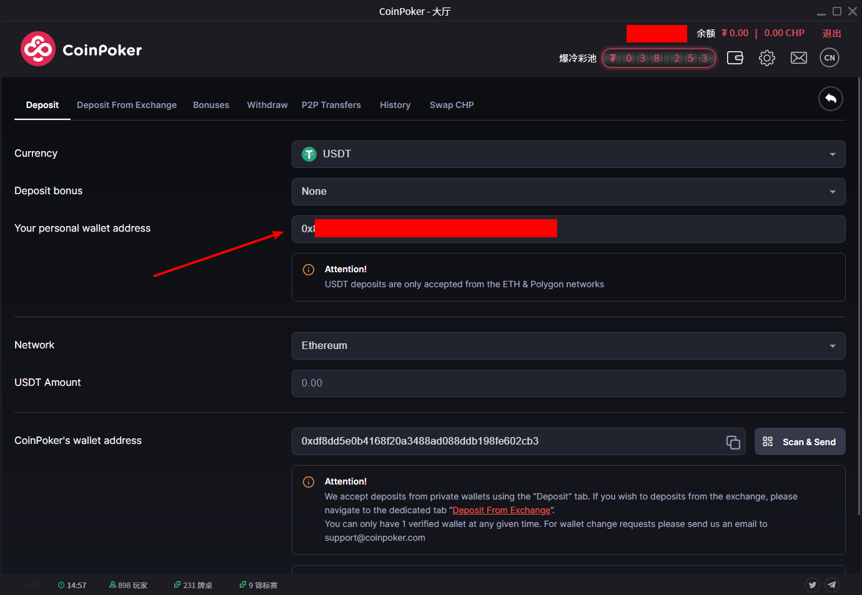Click the USDT Amount input field
The height and width of the screenshot is (595, 862).
(x=568, y=383)
